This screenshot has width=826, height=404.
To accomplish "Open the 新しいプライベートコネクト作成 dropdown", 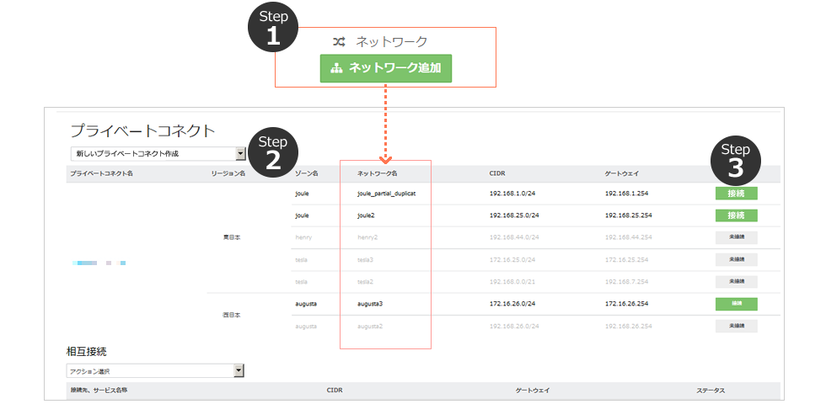I will (158, 153).
